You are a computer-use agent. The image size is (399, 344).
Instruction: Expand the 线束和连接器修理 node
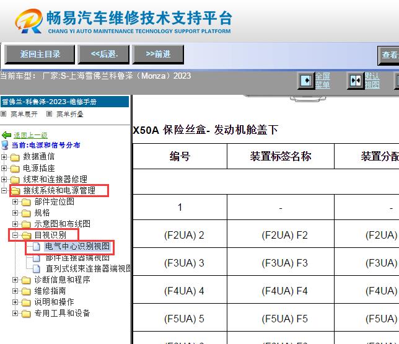pos(4,179)
